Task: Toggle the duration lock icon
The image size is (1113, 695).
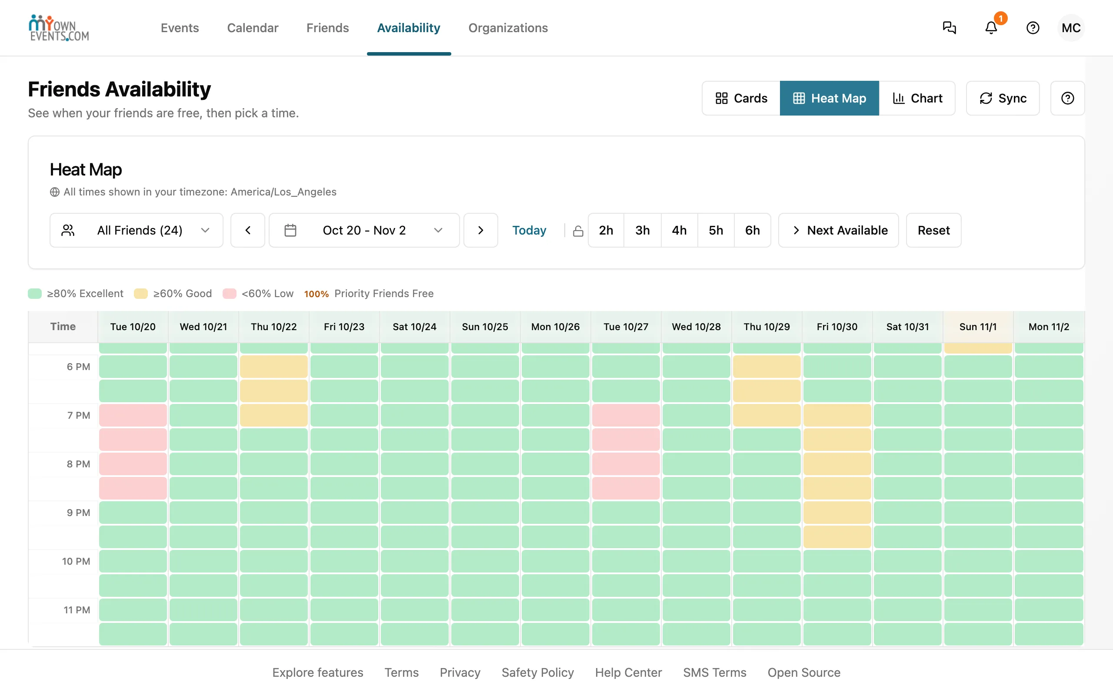Action: (x=578, y=231)
